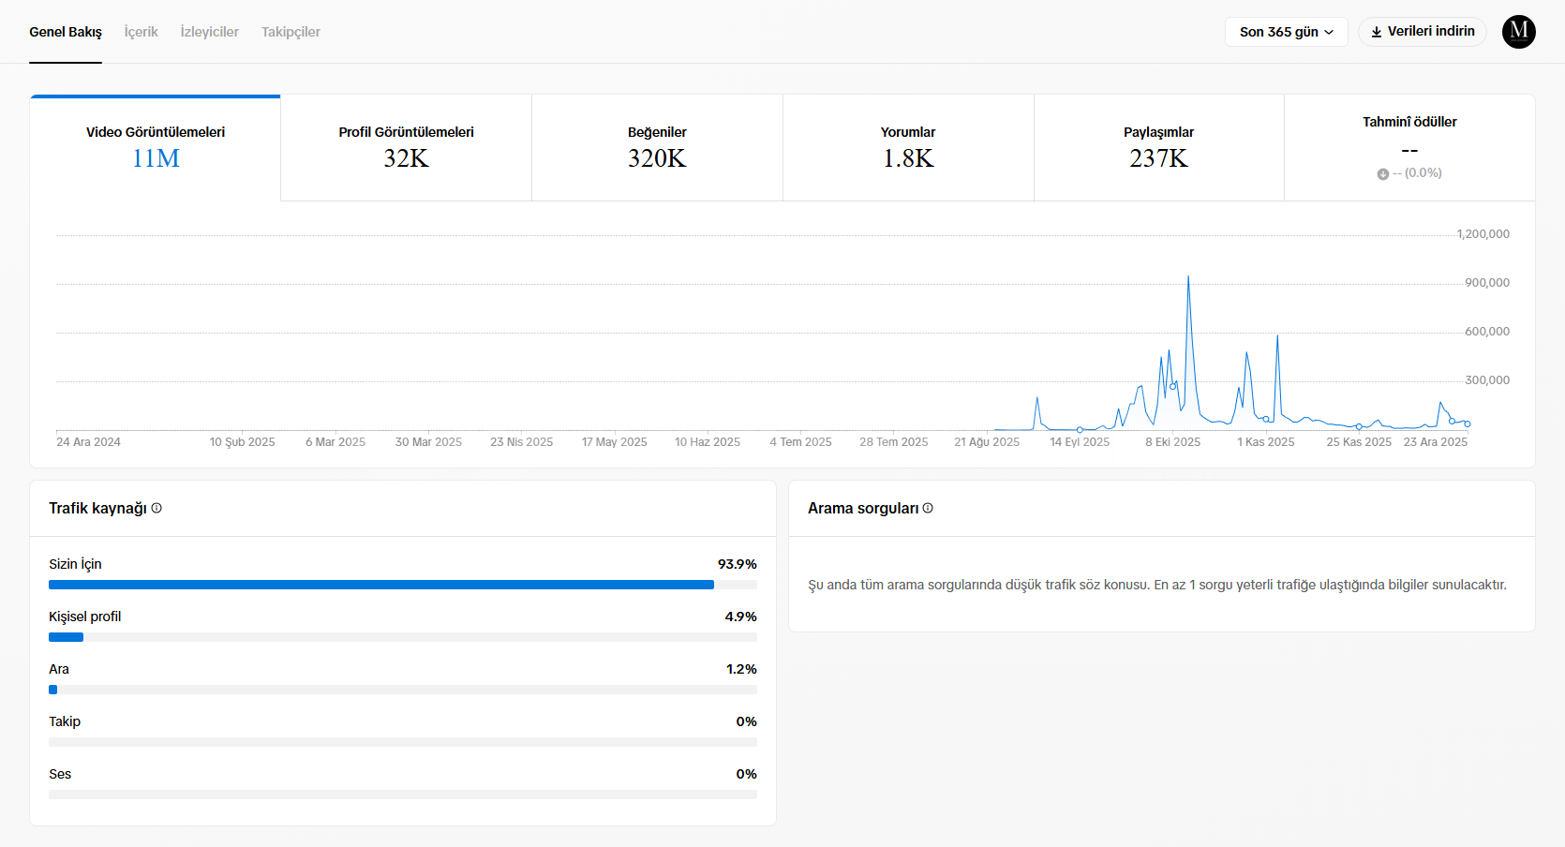This screenshot has width=1565, height=847.
Task: Select the Profil Görüntülemeleri metric card
Action: 406,147
